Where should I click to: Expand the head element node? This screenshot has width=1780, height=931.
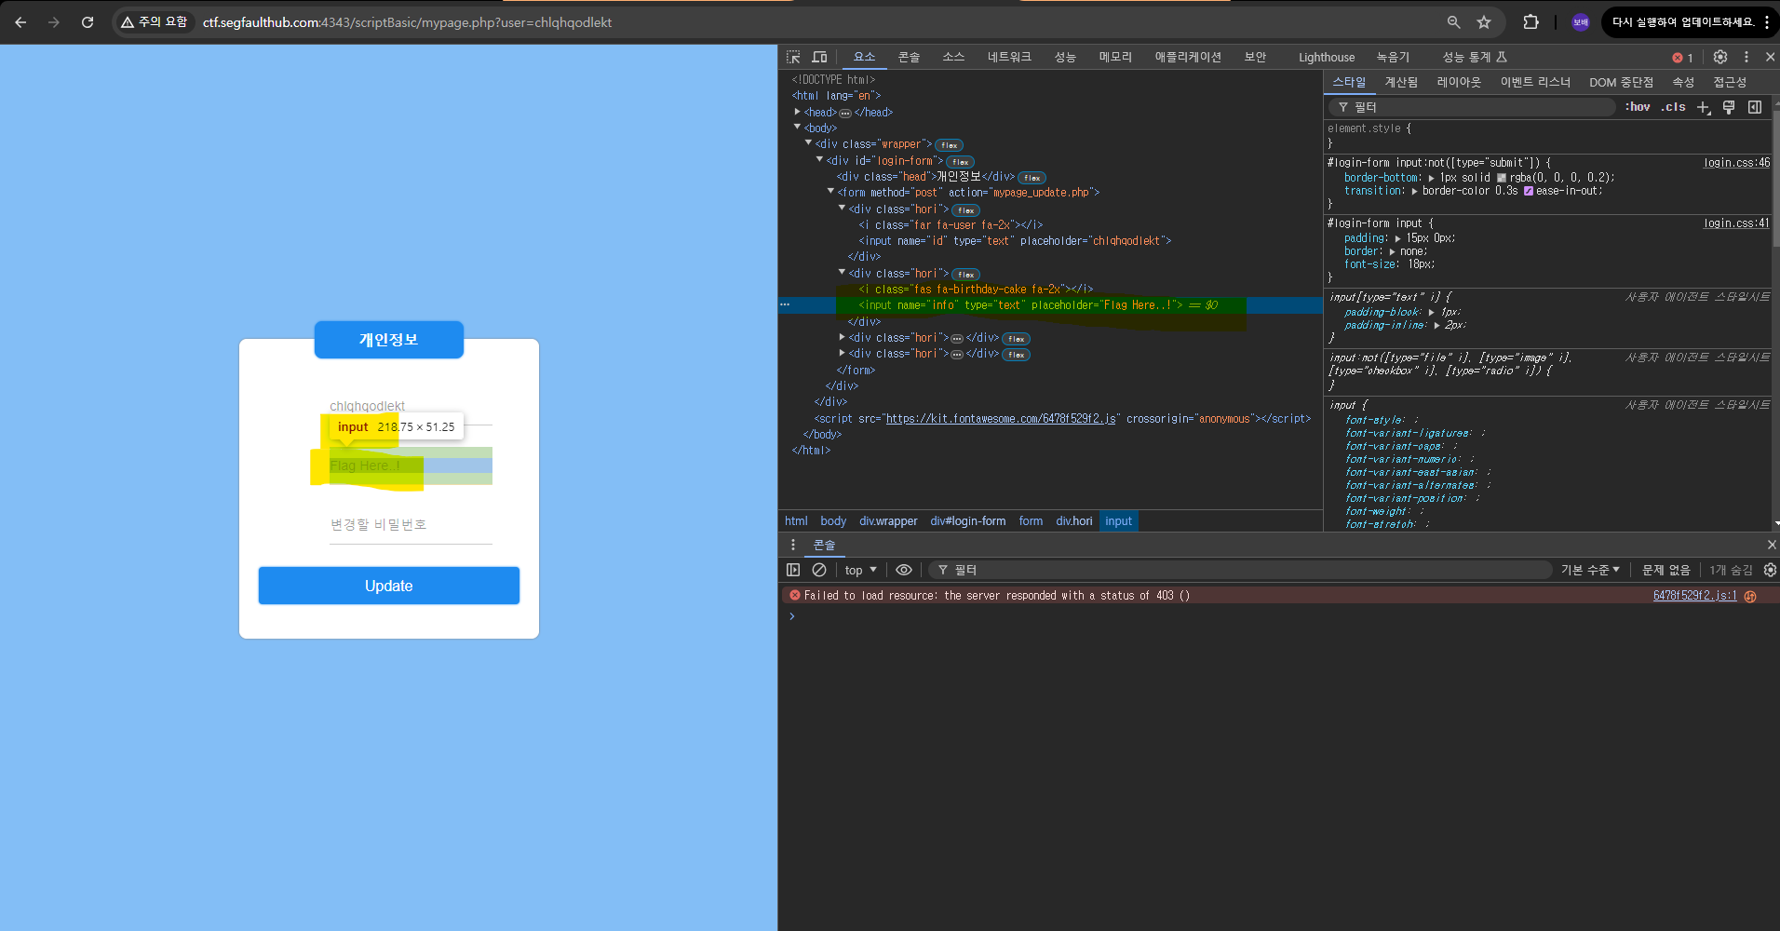click(x=797, y=112)
